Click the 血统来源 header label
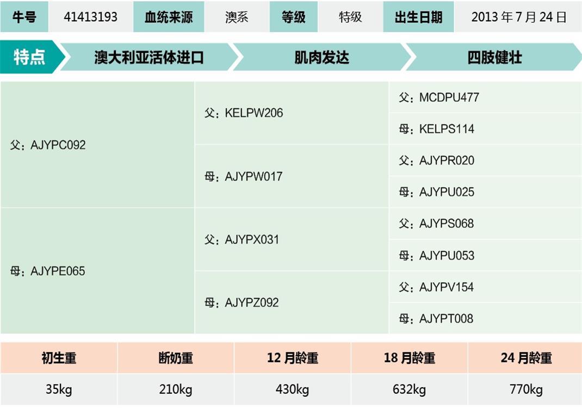 pos(169,17)
